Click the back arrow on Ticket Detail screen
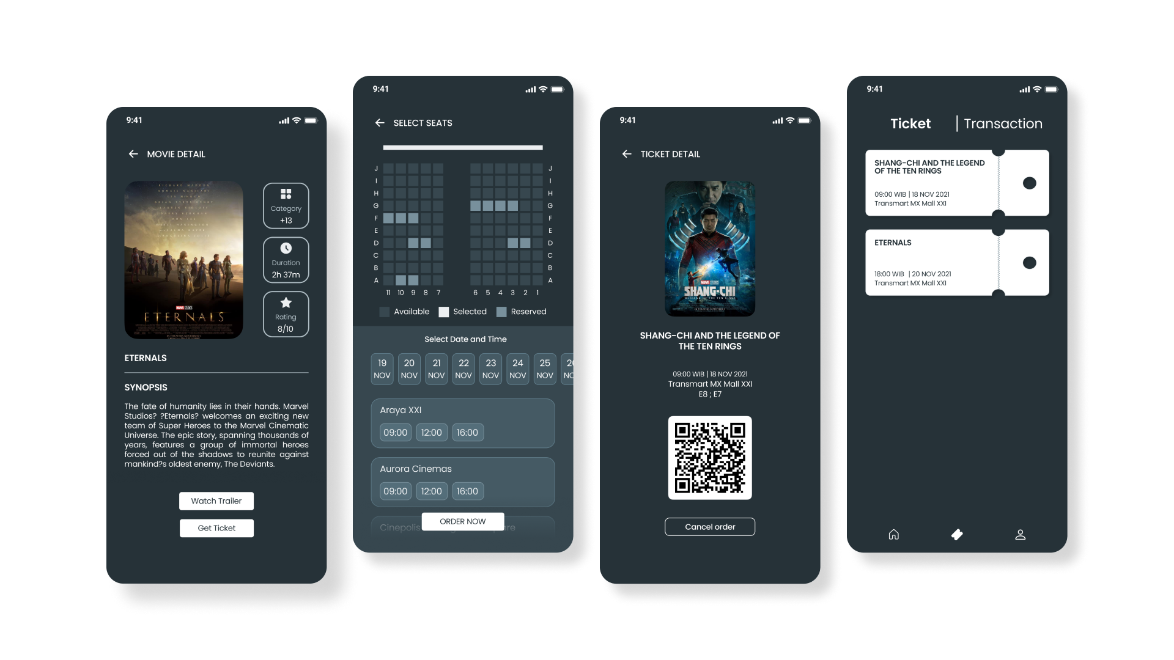 click(x=627, y=154)
